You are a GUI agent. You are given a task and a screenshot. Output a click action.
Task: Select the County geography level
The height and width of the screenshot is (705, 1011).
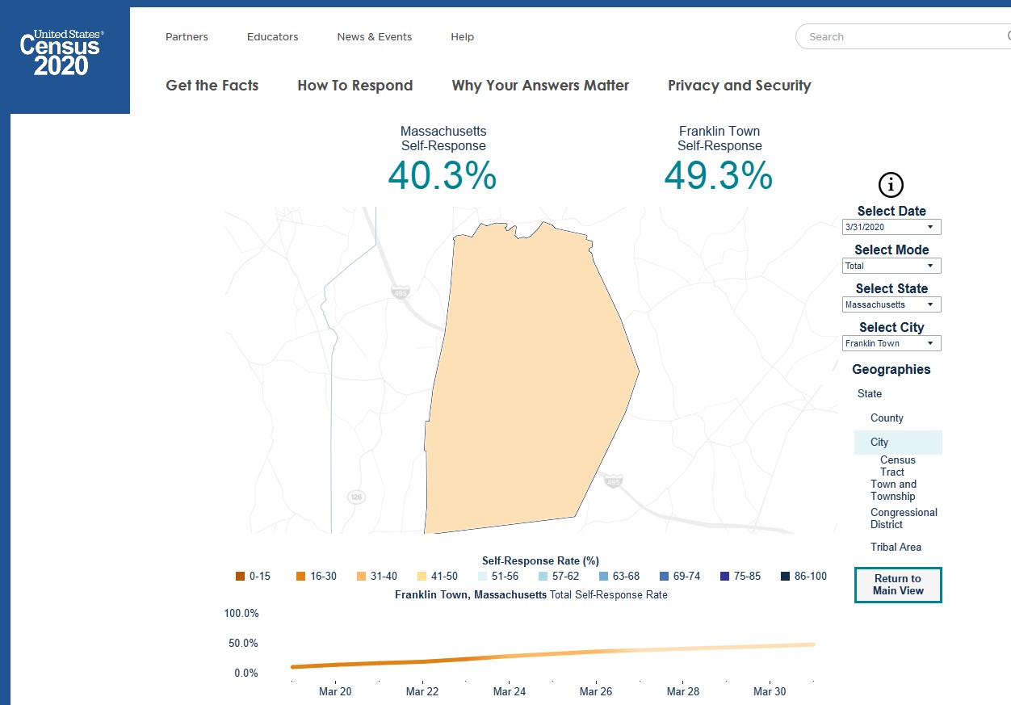coord(887,418)
